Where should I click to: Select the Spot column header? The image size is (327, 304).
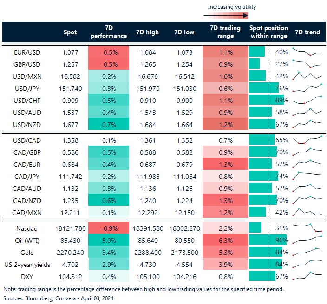[70, 32]
